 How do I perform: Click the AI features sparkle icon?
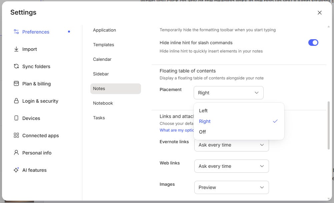click(x=16, y=170)
